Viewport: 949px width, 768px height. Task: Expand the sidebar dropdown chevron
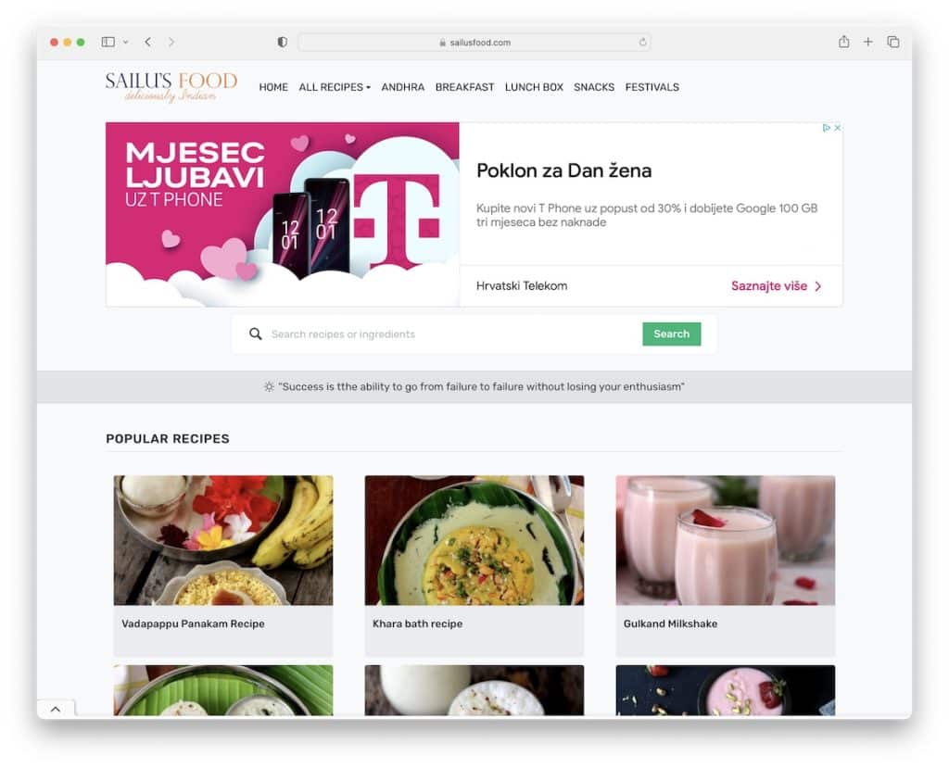(125, 43)
